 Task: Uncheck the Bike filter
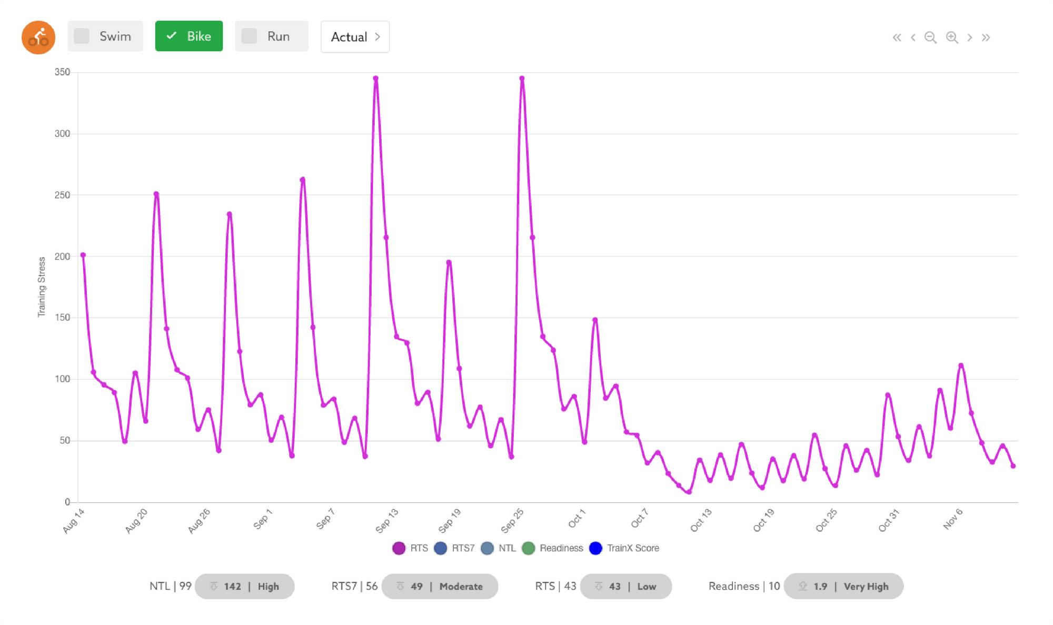tap(188, 36)
